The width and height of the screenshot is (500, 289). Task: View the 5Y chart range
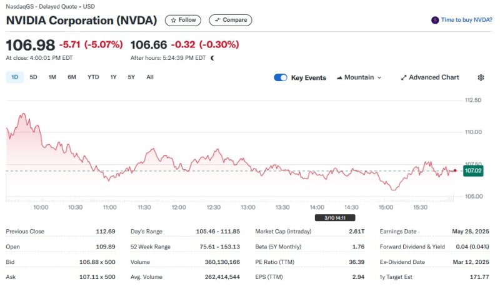[x=131, y=77]
